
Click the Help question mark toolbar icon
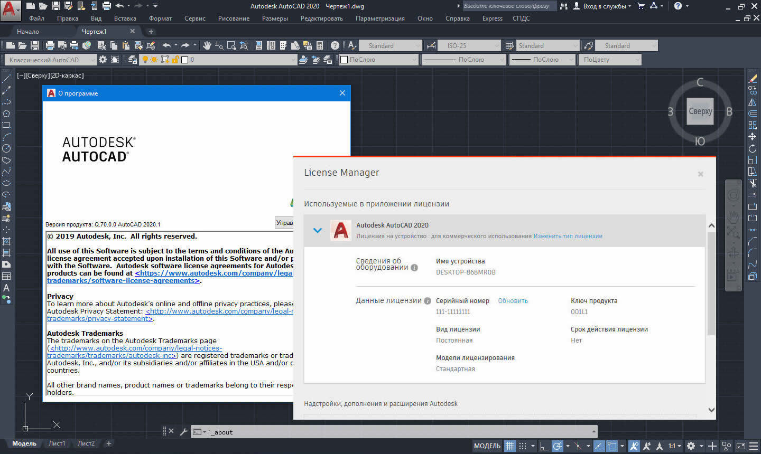tap(335, 45)
